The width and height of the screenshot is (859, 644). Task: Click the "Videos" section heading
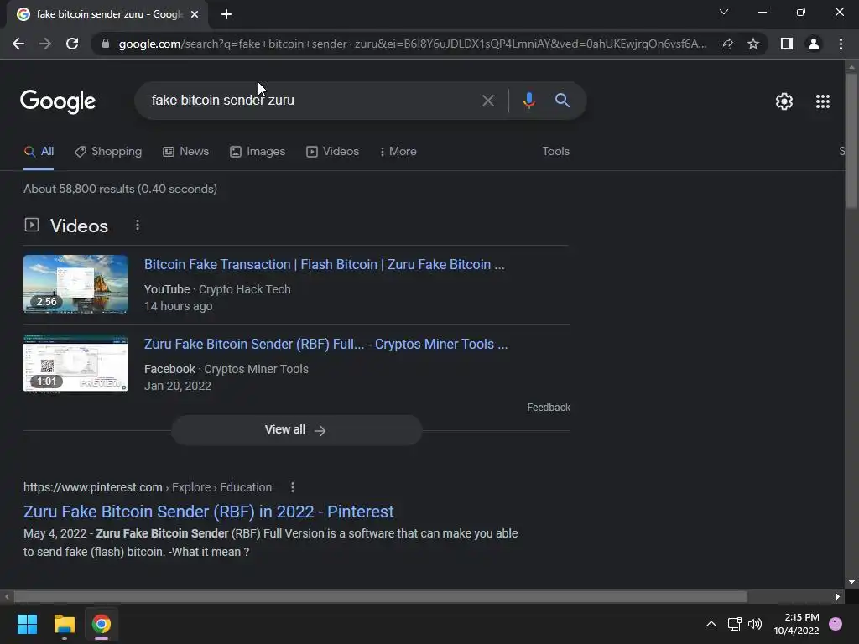79,226
